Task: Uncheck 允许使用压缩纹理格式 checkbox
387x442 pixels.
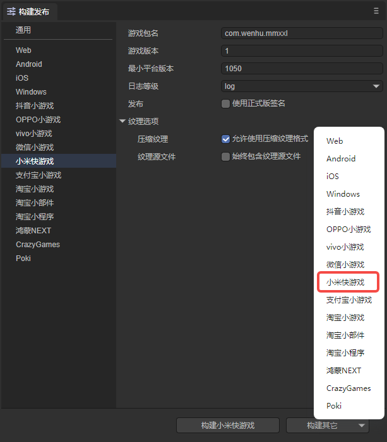Action: 225,139
